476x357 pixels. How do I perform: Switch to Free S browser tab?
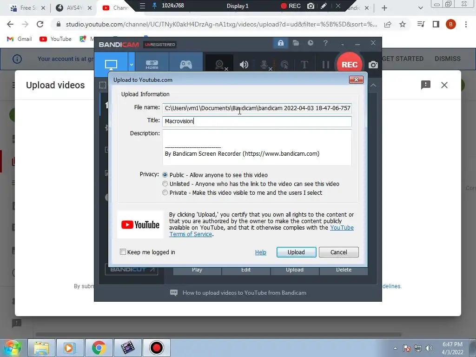click(27, 8)
